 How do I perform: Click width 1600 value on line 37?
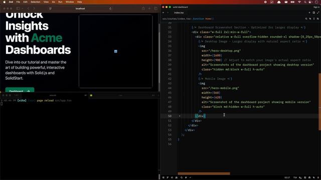pos(217,55)
